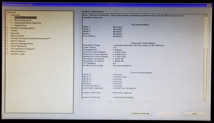Close the BIOS setup window
The width and height of the screenshot is (214, 123).
click(209, 5)
